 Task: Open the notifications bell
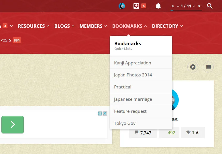(x=158, y=6)
